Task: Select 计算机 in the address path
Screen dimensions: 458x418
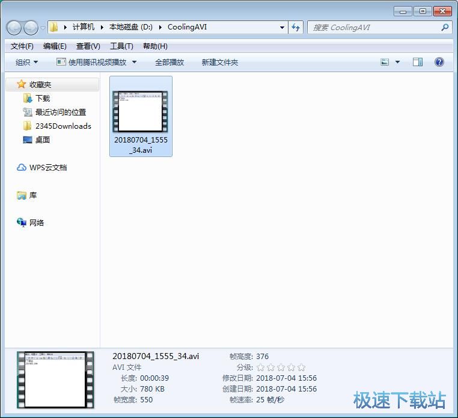Action: tap(84, 27)
